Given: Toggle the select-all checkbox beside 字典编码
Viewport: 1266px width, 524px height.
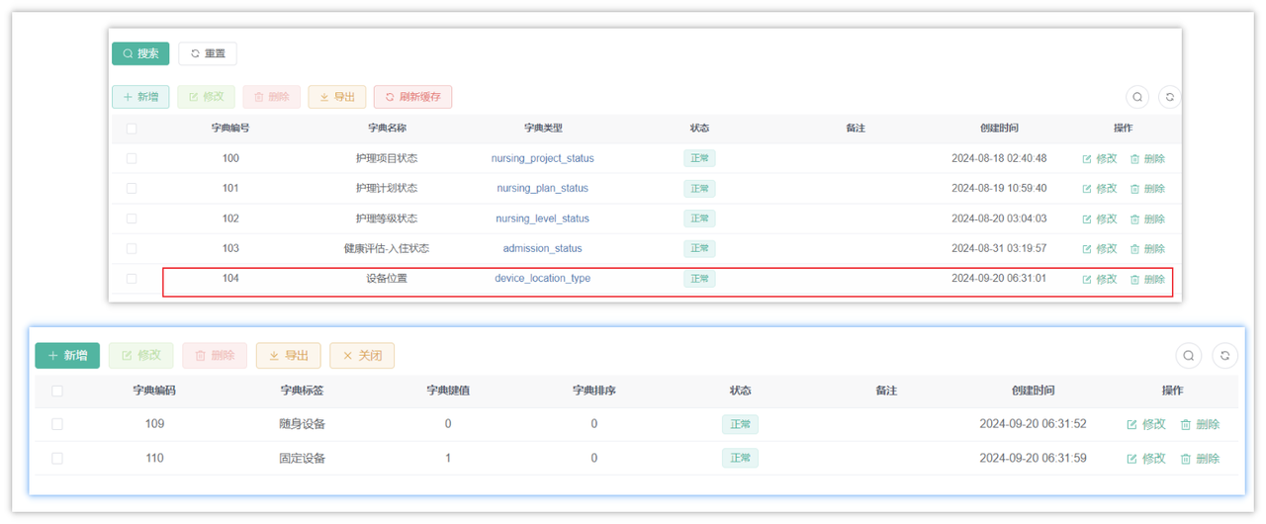Looking at the screenshot, I should 57,391.
